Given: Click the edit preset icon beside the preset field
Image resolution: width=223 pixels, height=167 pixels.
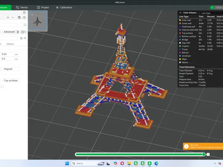Looking at the screenshot, I should 25,25.
